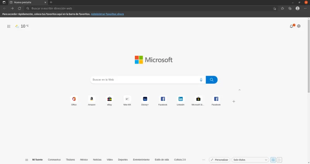Show more feed categories with ellipsis
This screenshot has height=164, width=310.
pyautogui.click(x=204, y=160)
